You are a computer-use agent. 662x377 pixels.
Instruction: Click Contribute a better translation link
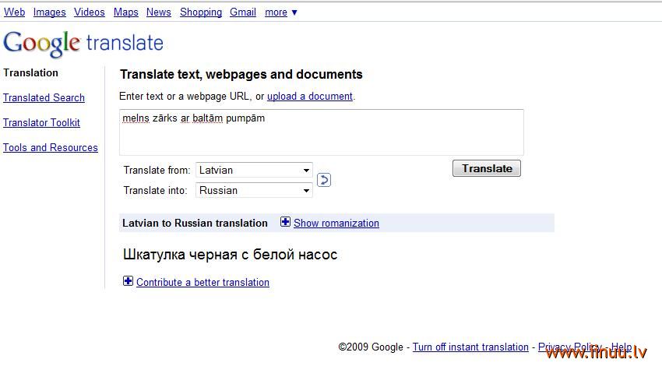[x=202, y=282]
